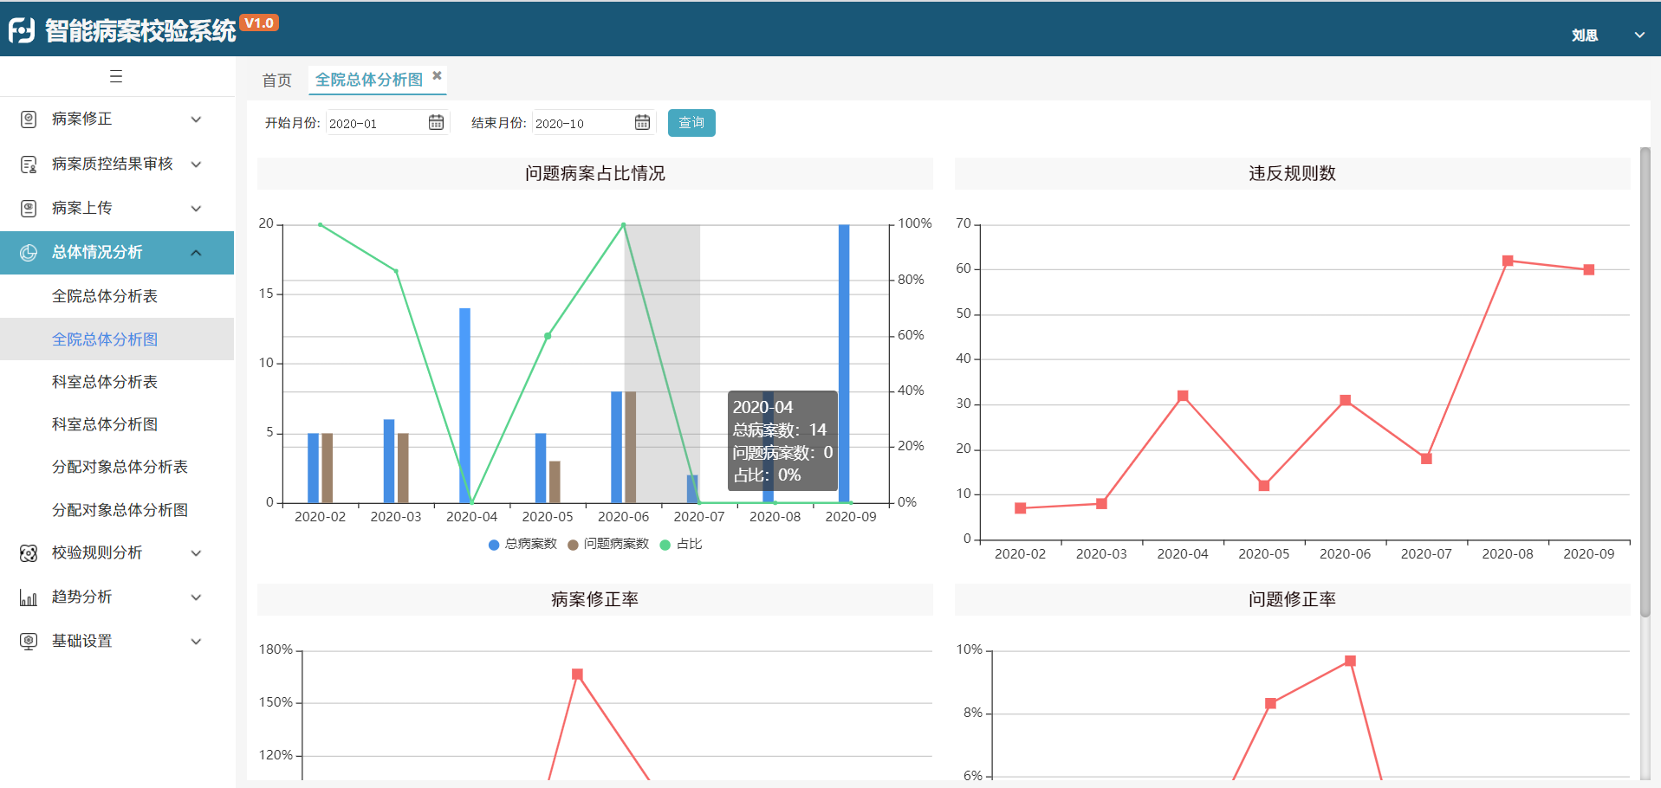Click the 问题病案占比情况 chart title

595,173
